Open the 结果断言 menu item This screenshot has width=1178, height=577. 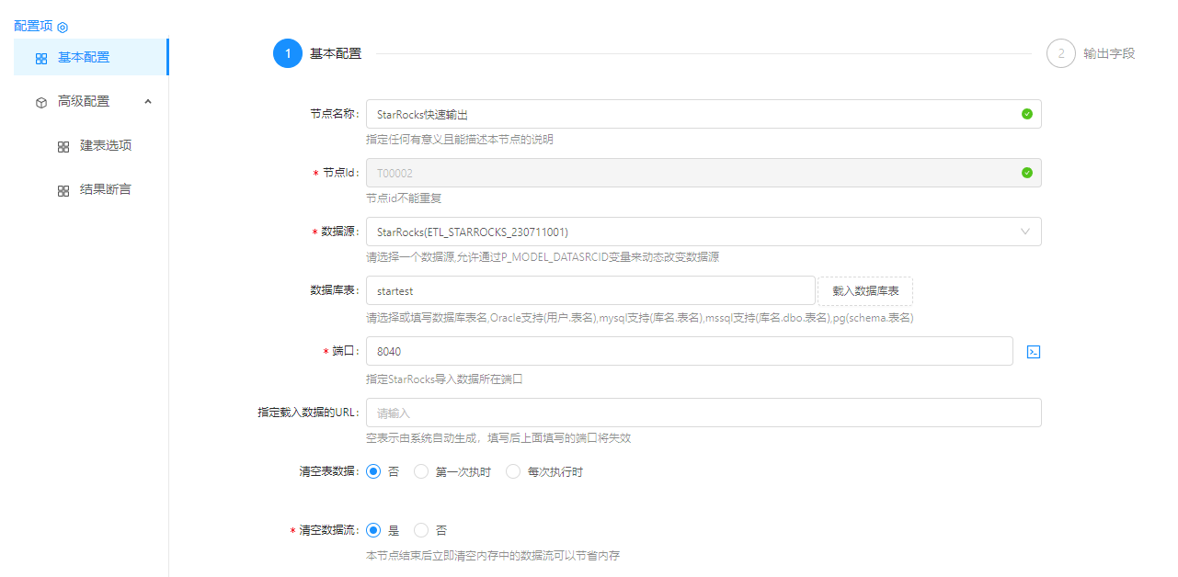pyautogui.click(x=106, y=190)
